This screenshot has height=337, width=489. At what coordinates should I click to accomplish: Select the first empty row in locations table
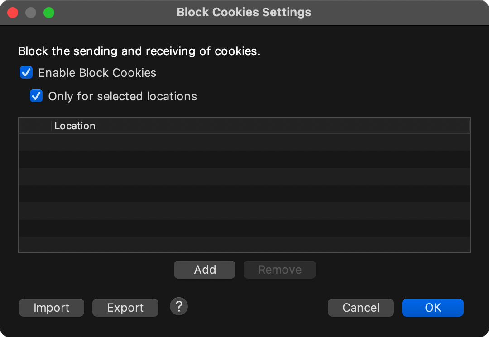tap(244, 142)
